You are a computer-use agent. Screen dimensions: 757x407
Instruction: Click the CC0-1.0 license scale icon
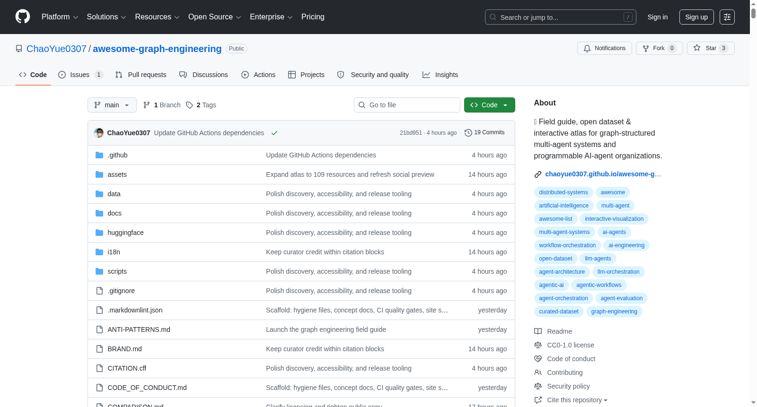(x=538, y=345)
